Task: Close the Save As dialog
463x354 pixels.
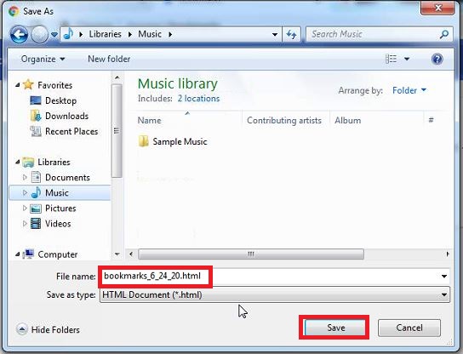Action: click(438, 8)
